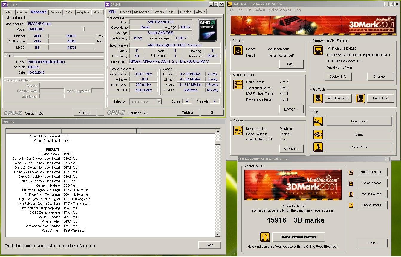Click the Show Details magnifier icon
Image resolution: width=401 pixels, height=257 pixels.
[x=351, y=205]
